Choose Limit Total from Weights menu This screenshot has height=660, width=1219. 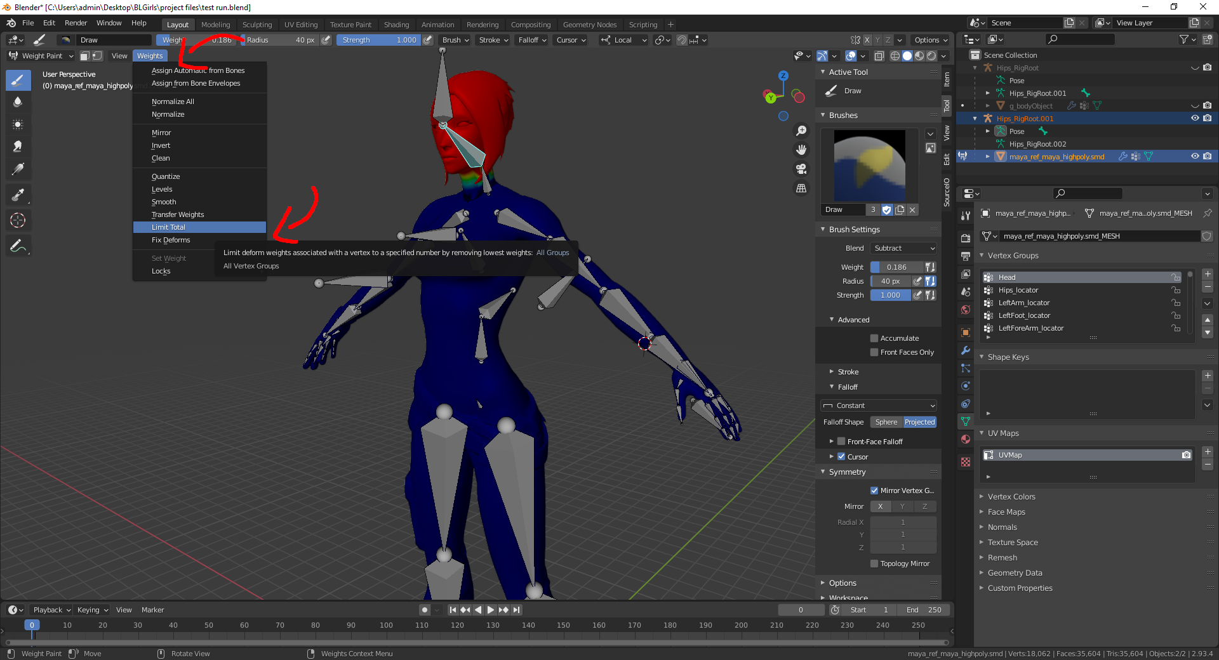point(169,227)
